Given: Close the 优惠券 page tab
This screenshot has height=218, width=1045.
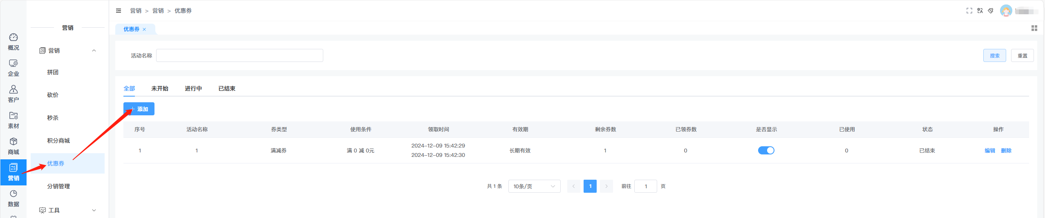Looking at the screenshot, I should coord(144,29).
